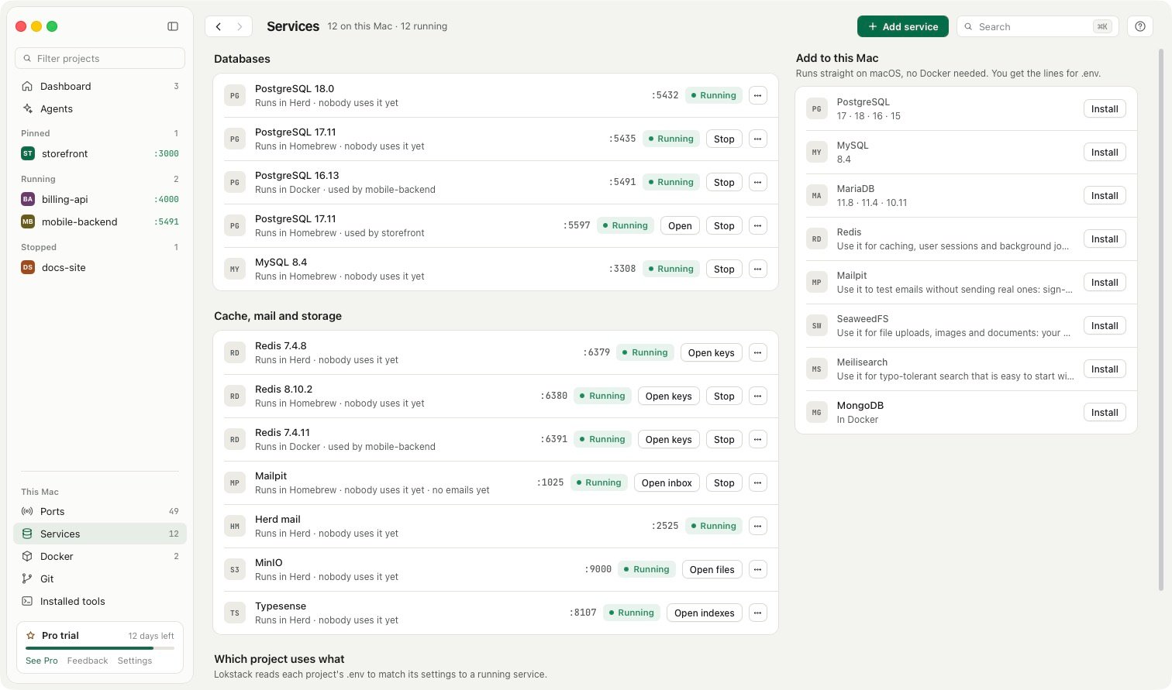Open more options for Herd mail
The width and height of the screenshot is (1172, 690).
pos(757,526)
